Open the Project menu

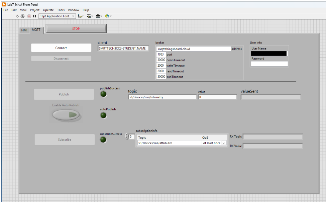(x=34, y=10)
